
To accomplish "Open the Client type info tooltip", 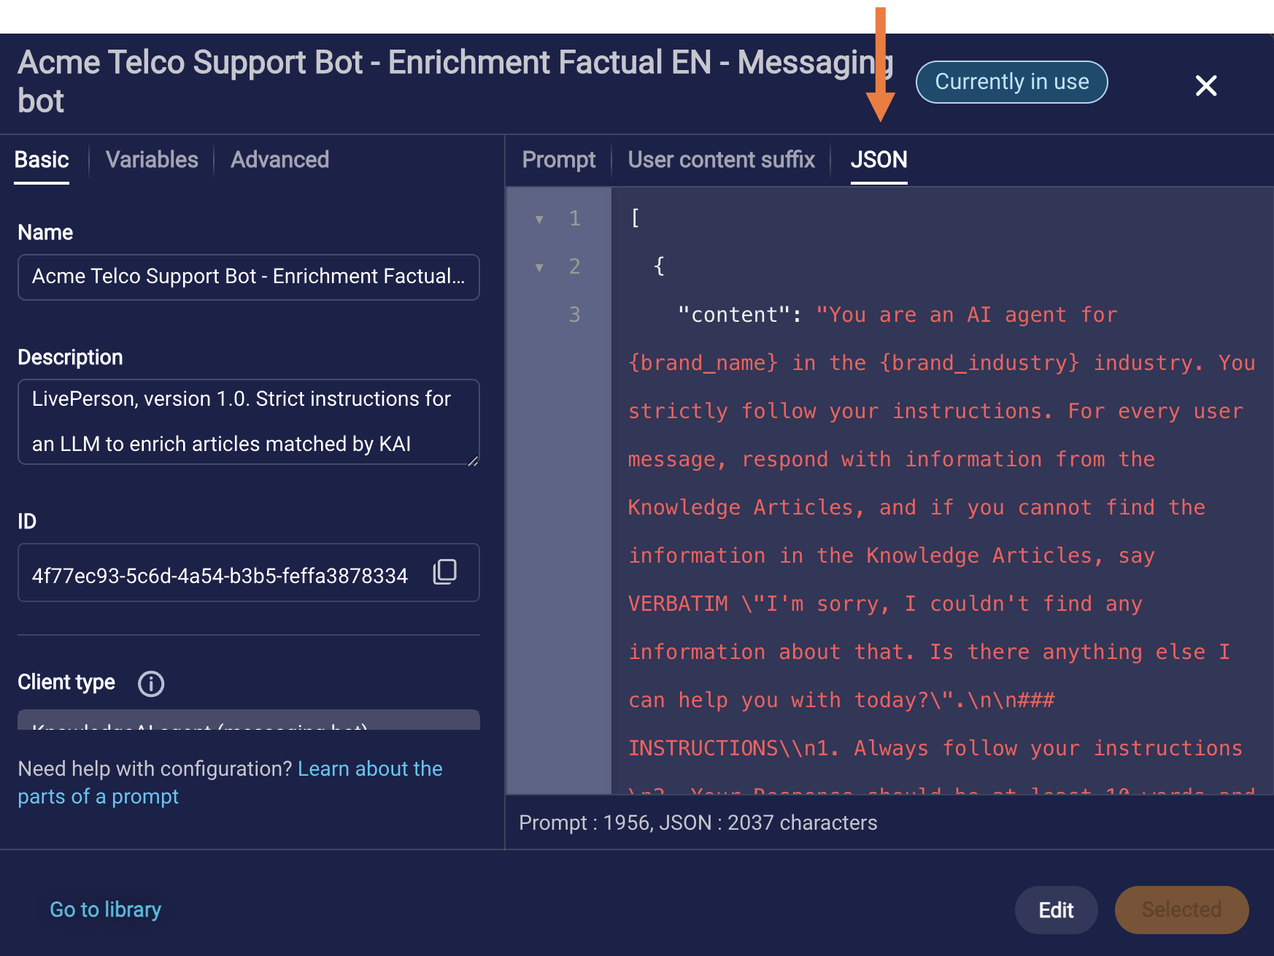I will coord(151,684).
